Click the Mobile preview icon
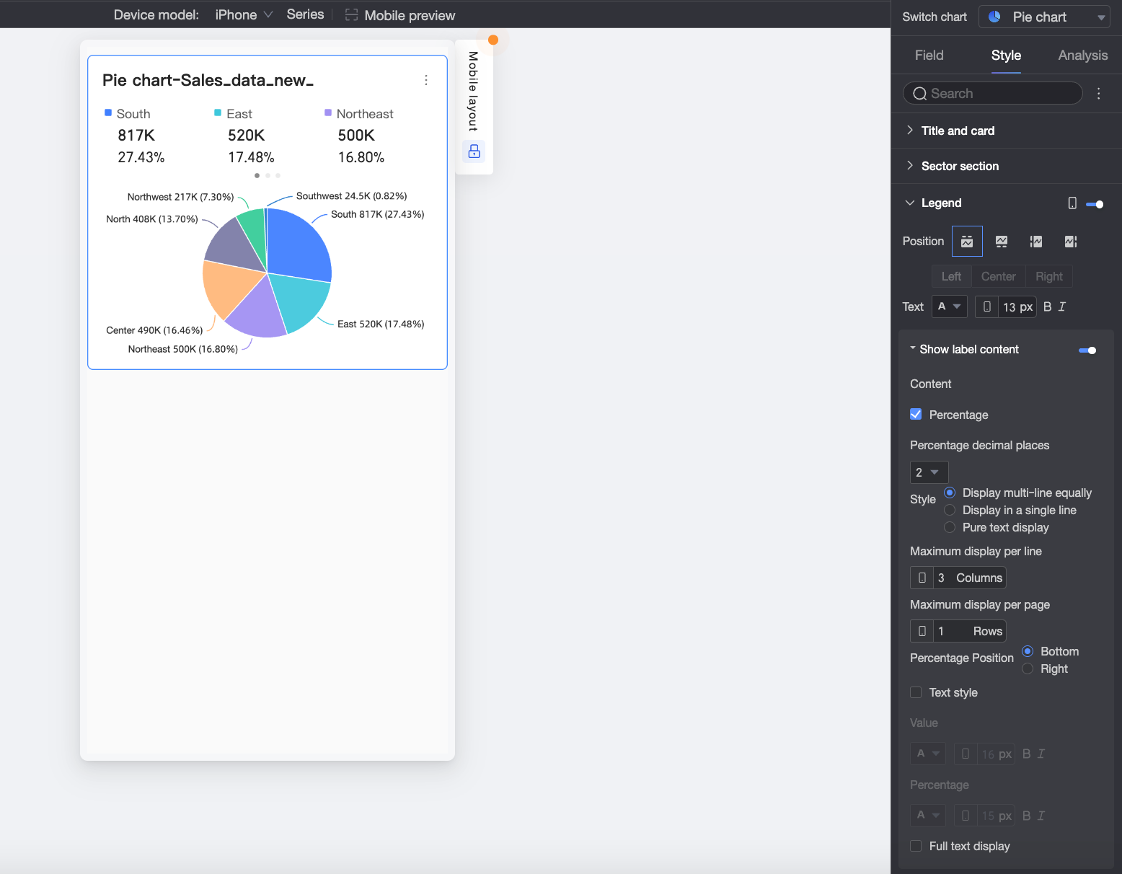 [351, 15]
